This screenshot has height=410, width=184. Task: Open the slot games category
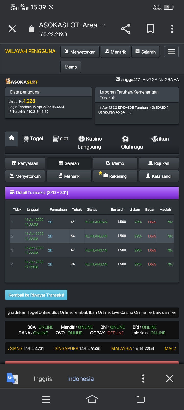click(61, 139)
